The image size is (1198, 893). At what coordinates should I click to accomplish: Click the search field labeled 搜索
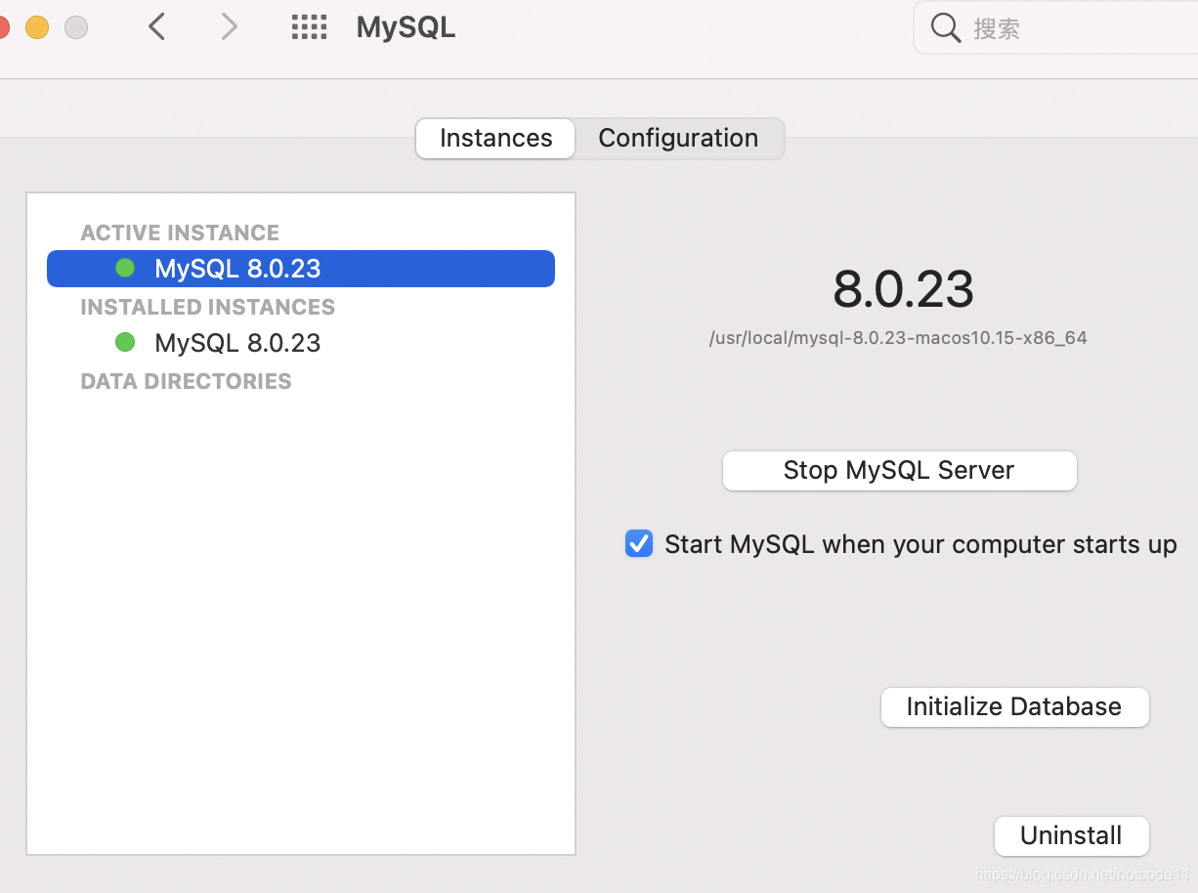(x=1056, y=27)
